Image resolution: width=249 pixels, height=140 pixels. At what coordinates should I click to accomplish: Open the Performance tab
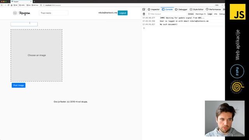click(213, 9)
